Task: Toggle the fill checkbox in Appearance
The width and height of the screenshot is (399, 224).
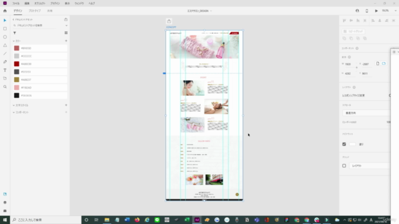Action: [x=344, y=144]
